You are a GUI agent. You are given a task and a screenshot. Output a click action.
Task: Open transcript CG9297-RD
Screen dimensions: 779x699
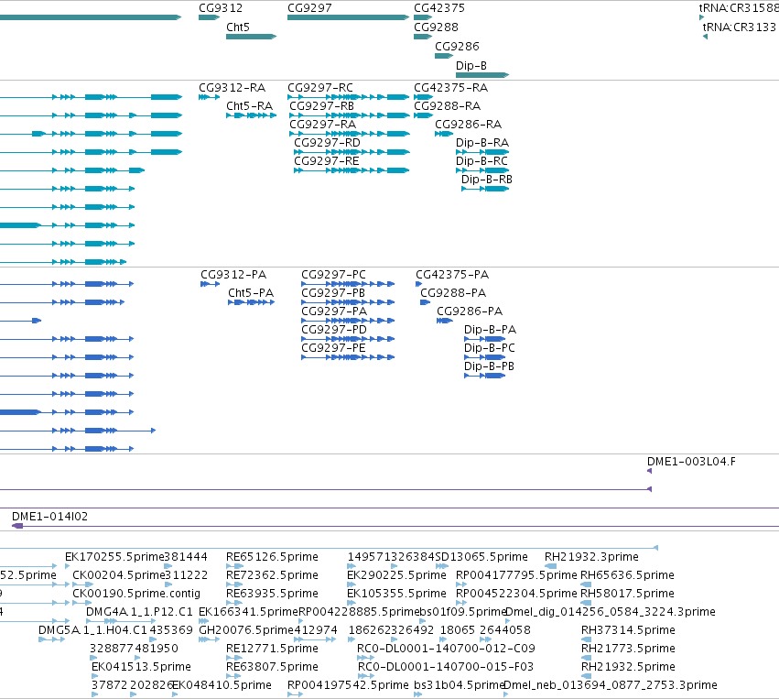[328, 143]
